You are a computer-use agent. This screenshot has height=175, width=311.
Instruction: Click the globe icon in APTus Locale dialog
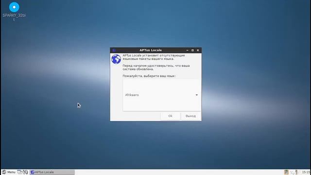click(116, 59)
